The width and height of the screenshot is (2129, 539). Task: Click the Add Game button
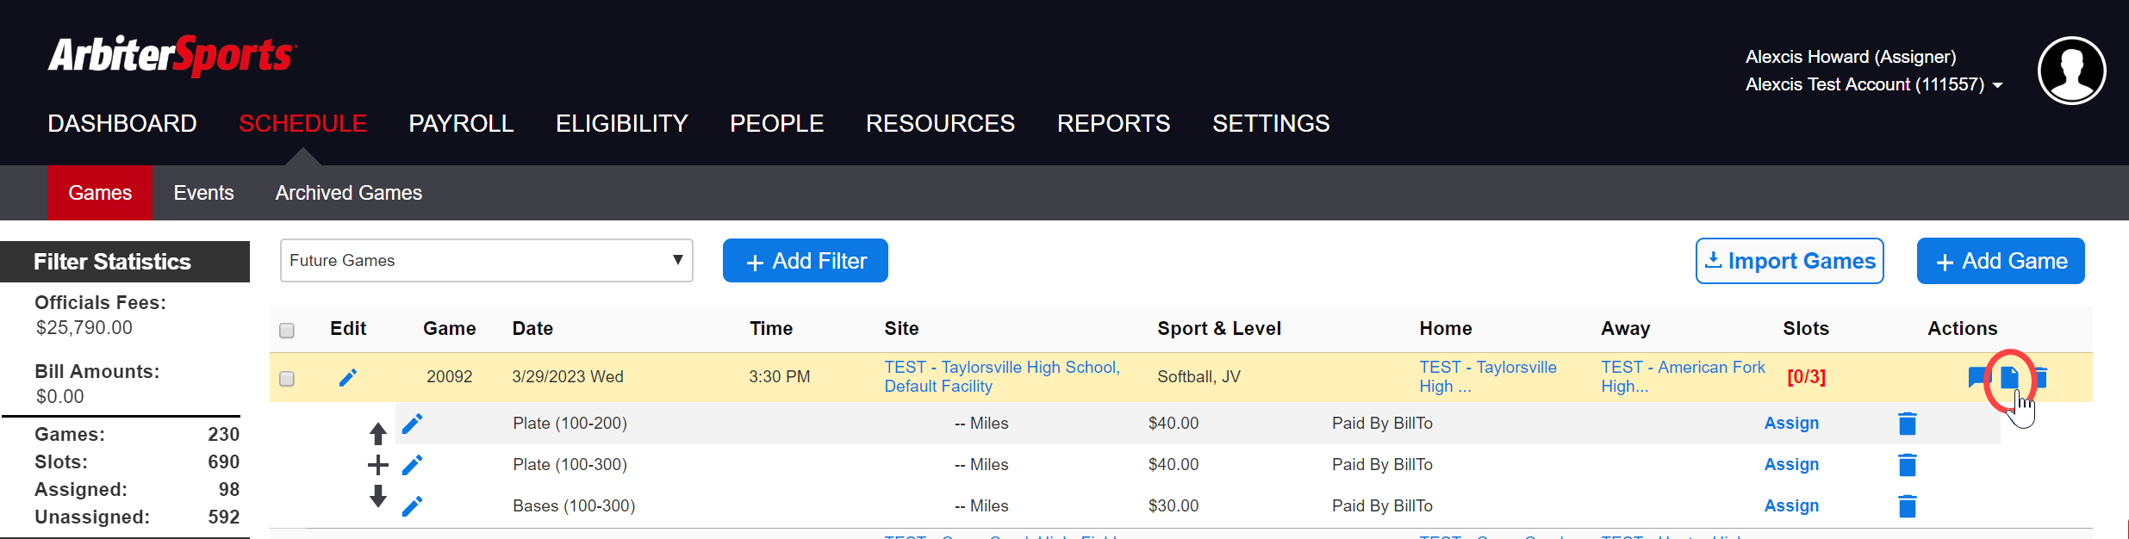(x=2000, y=261)
